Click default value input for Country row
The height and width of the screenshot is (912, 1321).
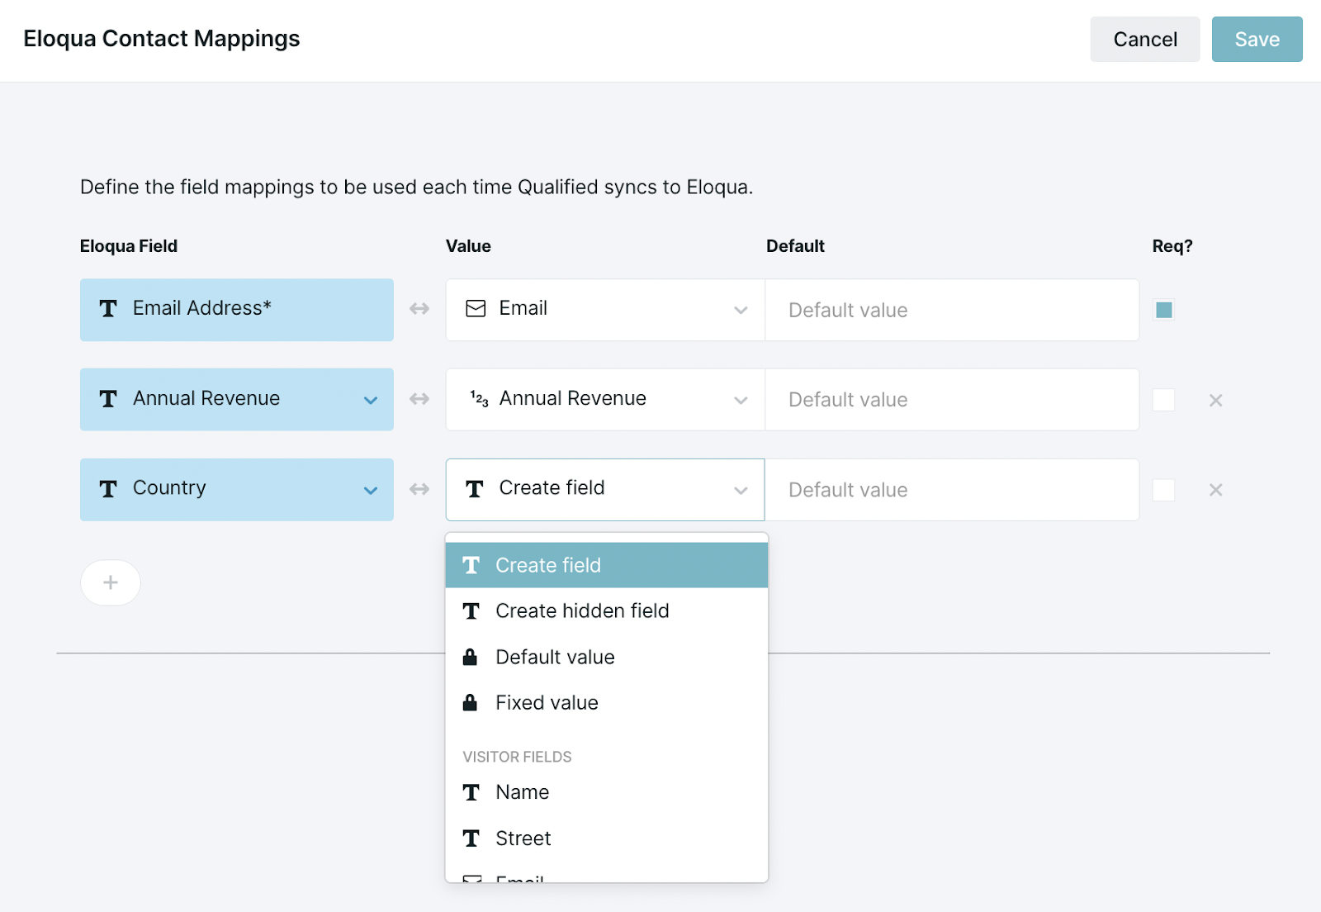[x=952, y=489]
